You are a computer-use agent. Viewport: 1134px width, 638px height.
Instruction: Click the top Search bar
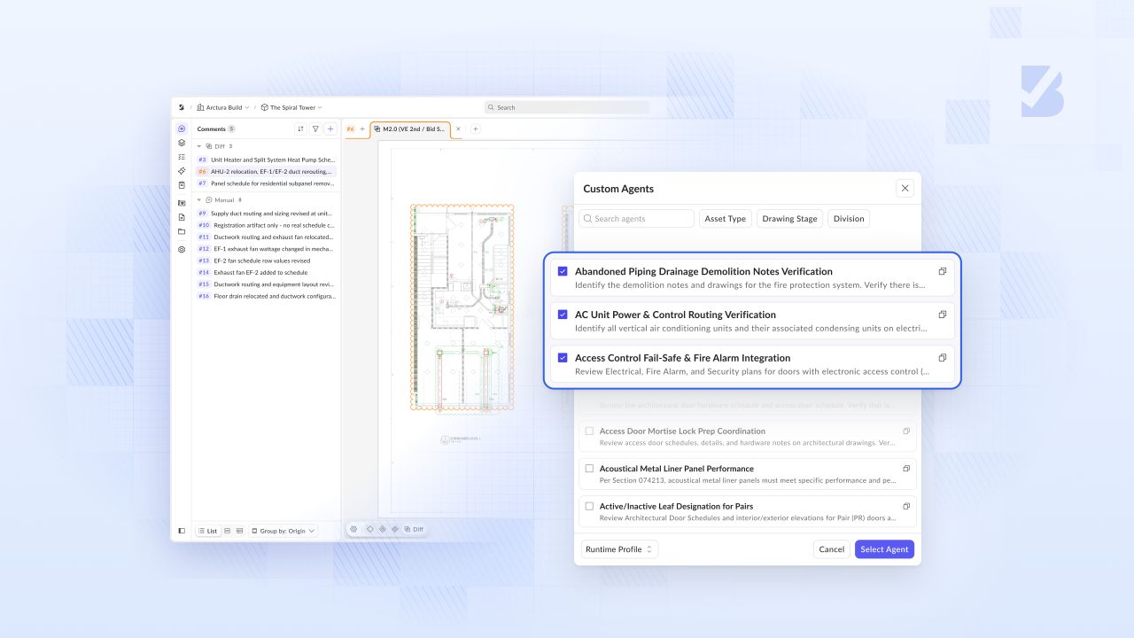567,107
